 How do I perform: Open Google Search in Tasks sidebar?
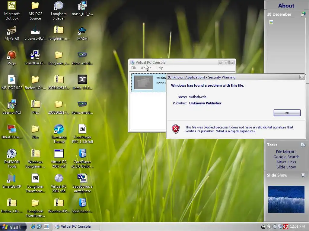pos(286,157)
